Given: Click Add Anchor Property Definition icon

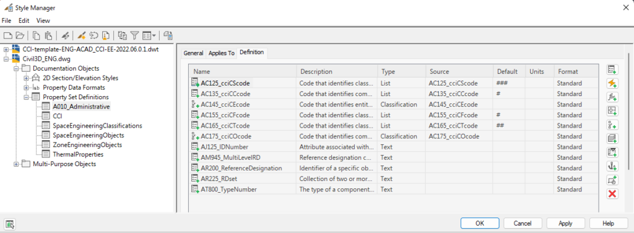Looking at the screenshot, I should coord(612,166).
